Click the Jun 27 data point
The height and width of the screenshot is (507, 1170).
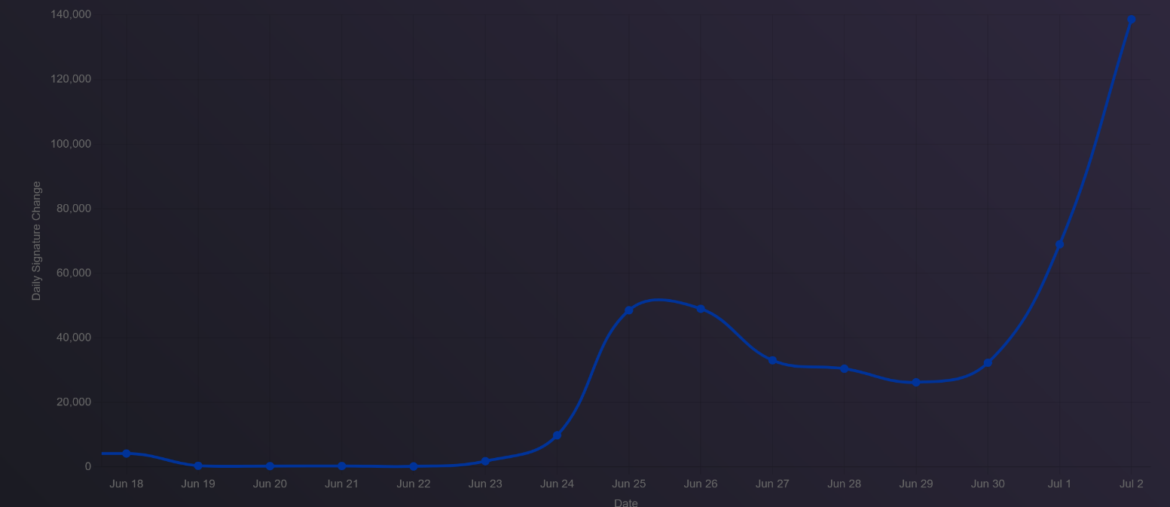pyautogui.click(x=772, y=361)
